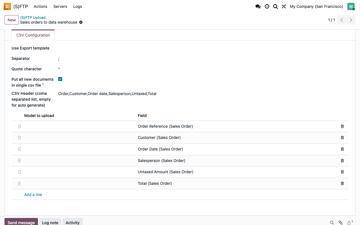This screenshot has width=360, height=225.
Task: Open the conversations chat icon
Action: click(x=258, y=6)
